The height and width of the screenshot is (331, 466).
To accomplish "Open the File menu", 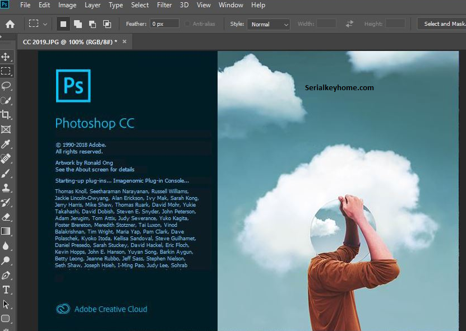I will point(25,5).
